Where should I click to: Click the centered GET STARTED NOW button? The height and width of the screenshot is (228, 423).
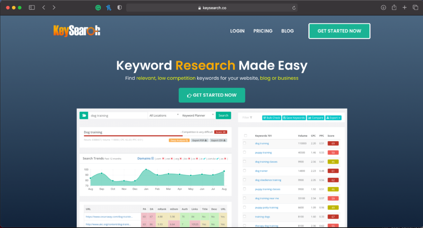[x=212, y=95]
